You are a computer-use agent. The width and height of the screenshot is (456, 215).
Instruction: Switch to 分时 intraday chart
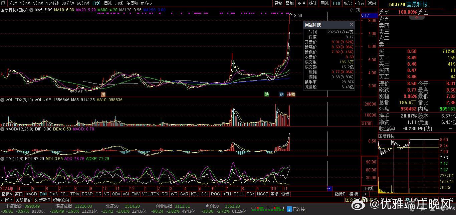click(x=13, y=3)
